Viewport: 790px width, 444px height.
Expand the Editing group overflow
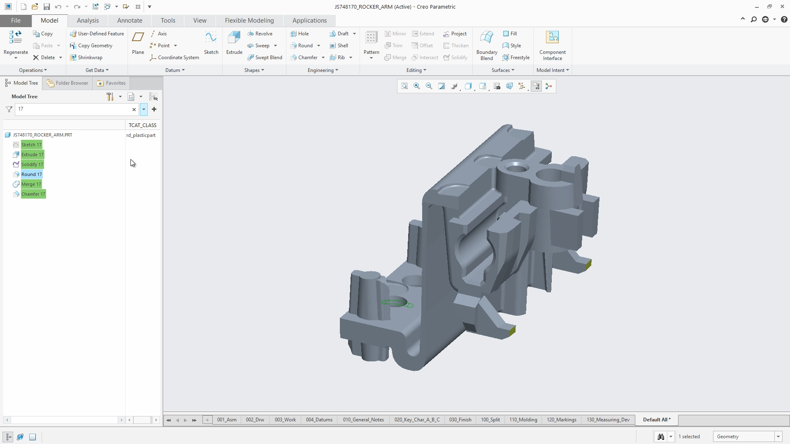click(x=416, y=70)
